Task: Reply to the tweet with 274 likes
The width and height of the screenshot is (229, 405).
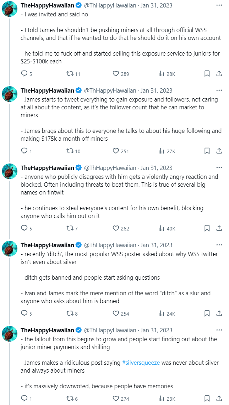Action: point(24,399)
